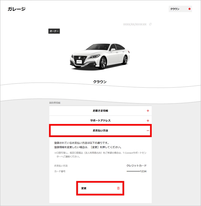Viewport: 201px width, 206px height.
Task: Open the クラウン vehicle selector dropdown
Action: point(180,9)
